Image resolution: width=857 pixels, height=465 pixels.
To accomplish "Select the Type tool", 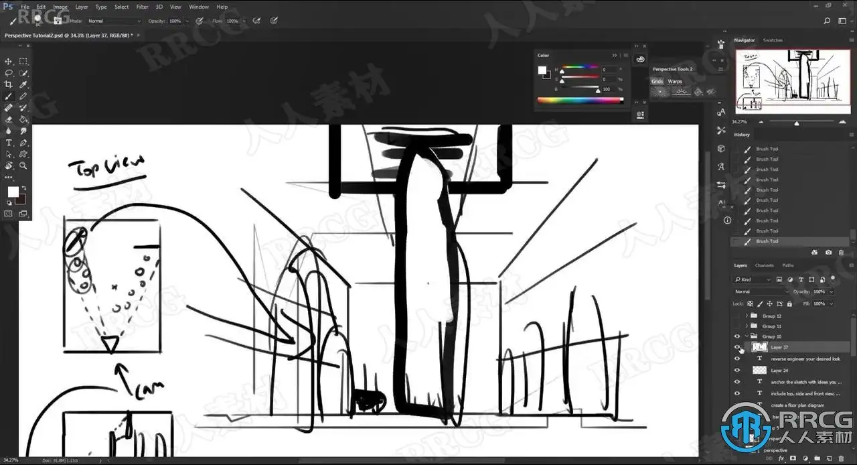I will pos(9,143).
